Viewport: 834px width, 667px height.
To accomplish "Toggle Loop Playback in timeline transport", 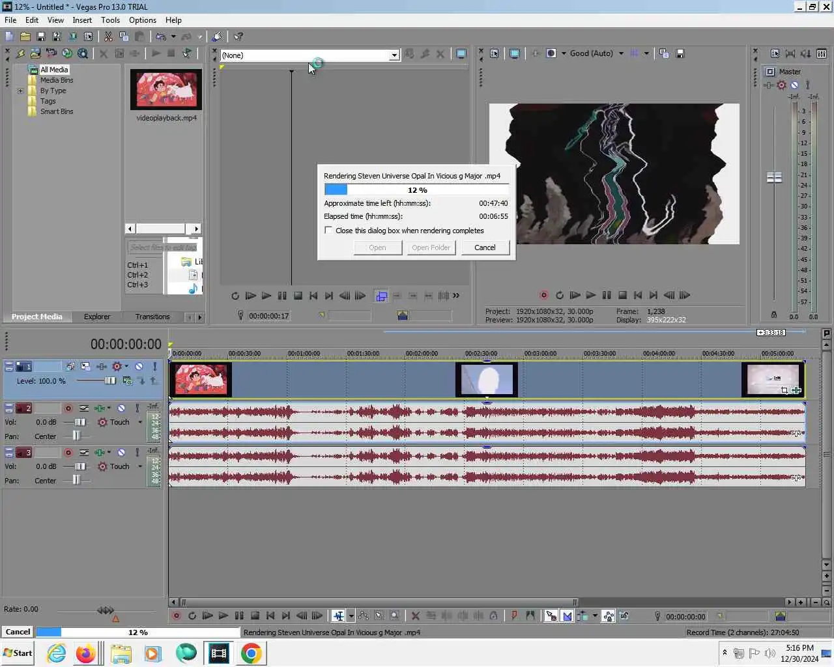I will (192, 616).
